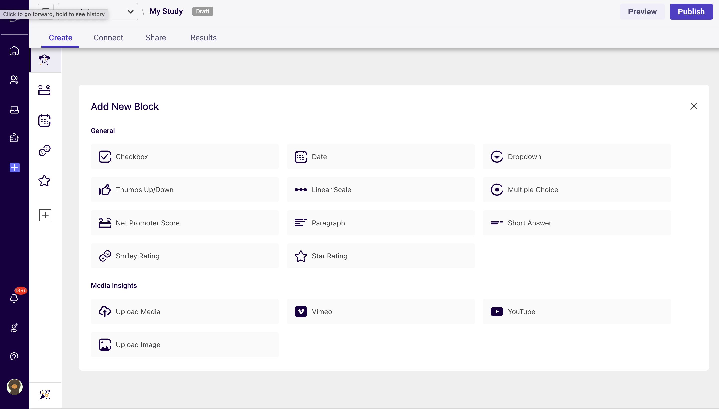The height and width of the screenshot is (409, 719).
Task: Click the Draft status badge
Action: tap(202, 11)
